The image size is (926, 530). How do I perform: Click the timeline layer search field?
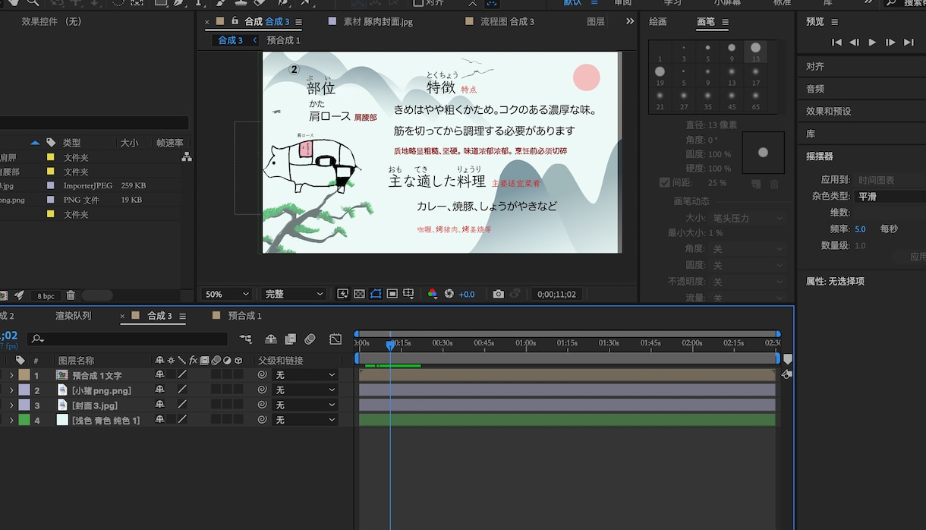127,339
